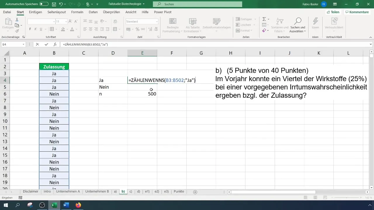The width and height of the screenshot is (374, 210).
Task: Collapse the ribbon with the chevron
Action: click(x=370, y=37)
